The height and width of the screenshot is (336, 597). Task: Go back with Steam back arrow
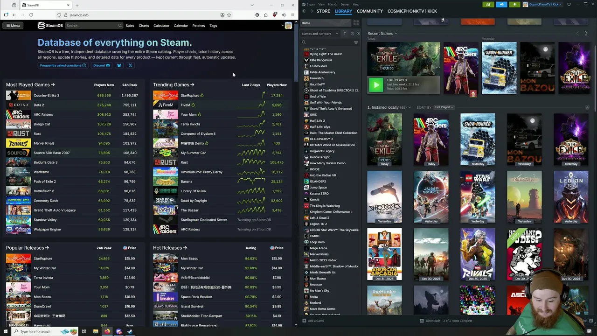tap(304, 11)
